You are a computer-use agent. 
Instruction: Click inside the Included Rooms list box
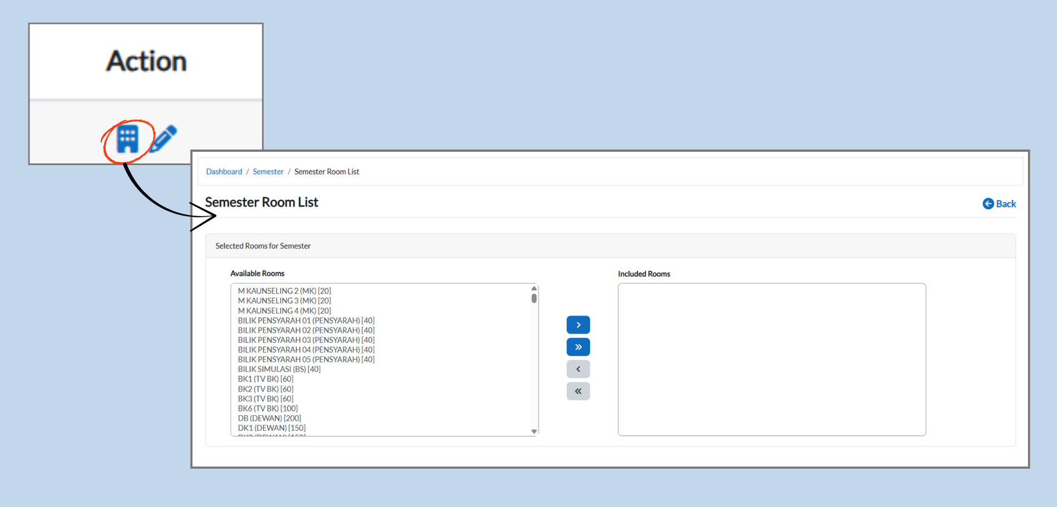click(771, 359)
